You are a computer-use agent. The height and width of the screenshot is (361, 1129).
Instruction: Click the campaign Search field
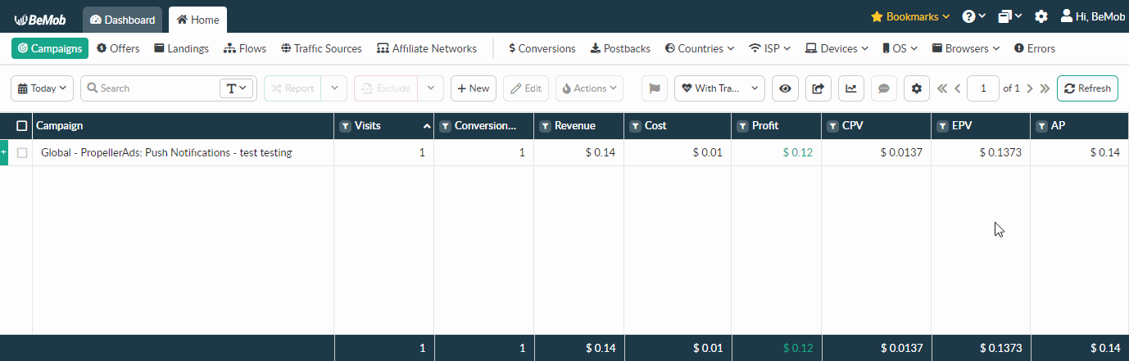click(156, 88)
